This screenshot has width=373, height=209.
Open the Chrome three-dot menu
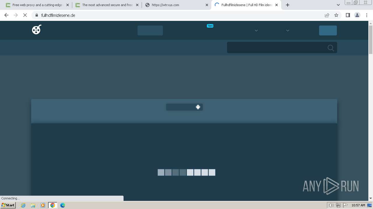click(x=367, y=15)
